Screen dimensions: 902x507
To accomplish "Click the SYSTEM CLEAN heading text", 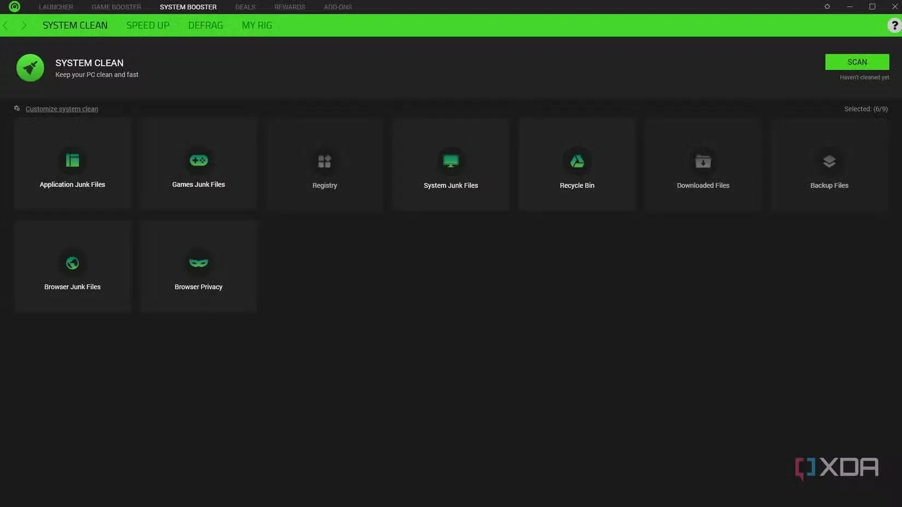I will click(89, 63).
